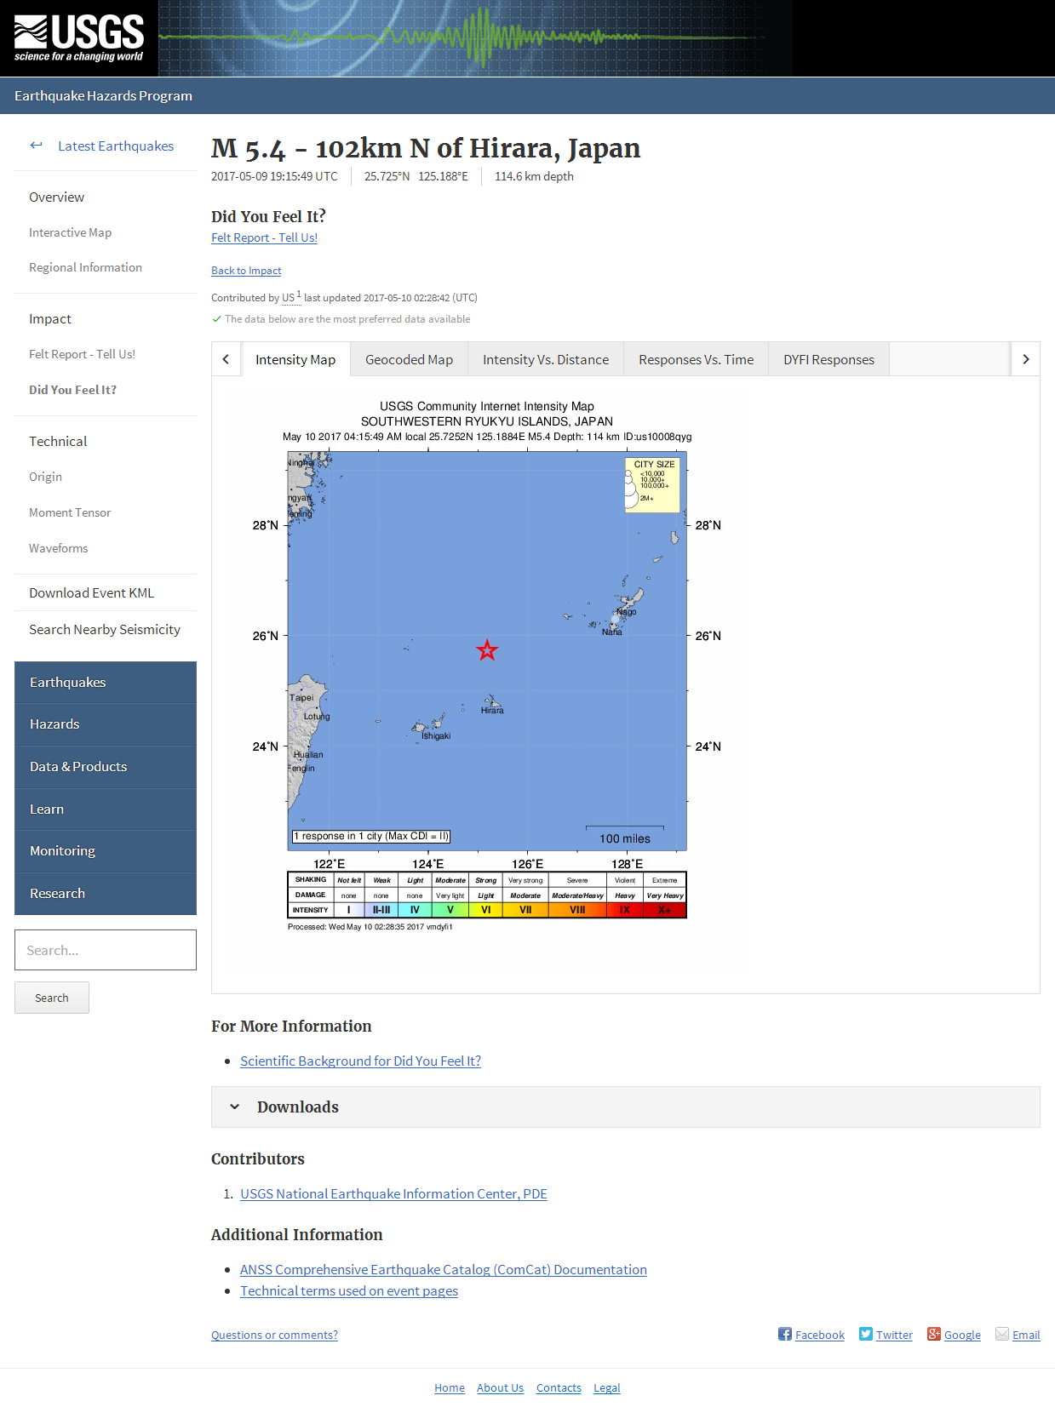1055x1407 pixels.
Task: Focus the Search input field
Action: point(106,950)
